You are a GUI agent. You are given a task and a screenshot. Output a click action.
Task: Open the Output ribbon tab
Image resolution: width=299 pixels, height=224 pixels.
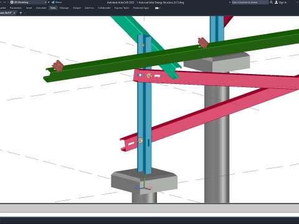(77, 8)
